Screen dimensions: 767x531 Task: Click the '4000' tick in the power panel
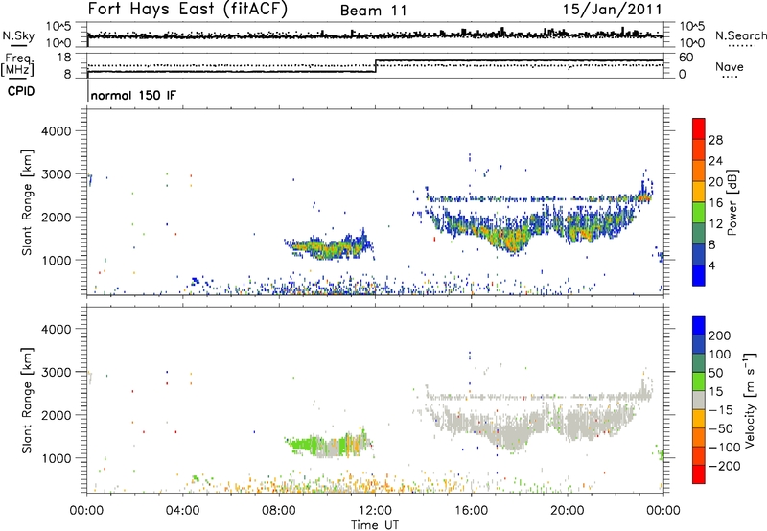pos(57,131)
